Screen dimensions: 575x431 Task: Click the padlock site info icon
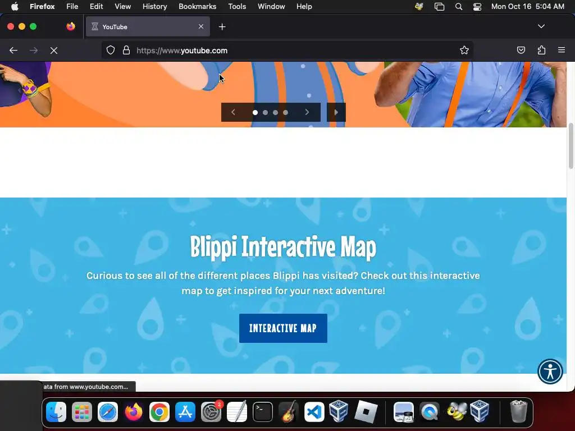tap(126, 50)
